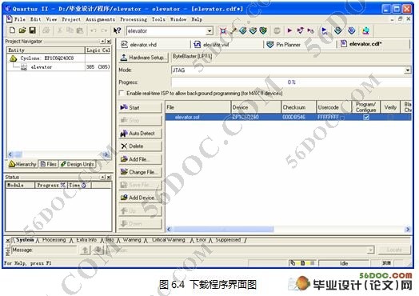Screen dimensions: 419x296
Task: Click the Redo toolbar icon
Action: click(x=104, y=30)
